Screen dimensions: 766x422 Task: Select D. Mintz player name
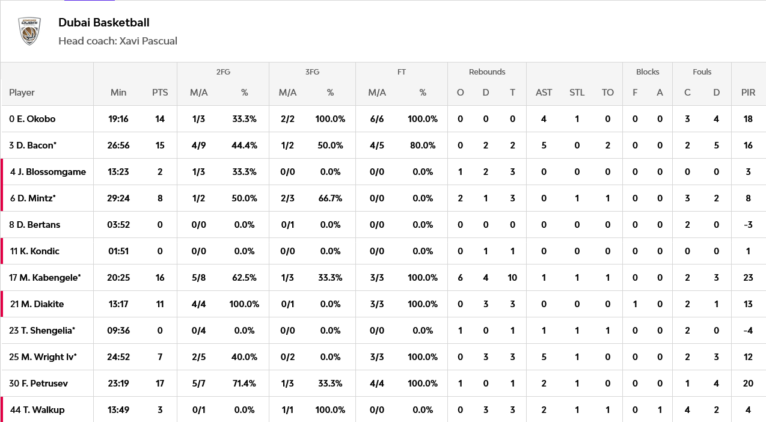33,198
